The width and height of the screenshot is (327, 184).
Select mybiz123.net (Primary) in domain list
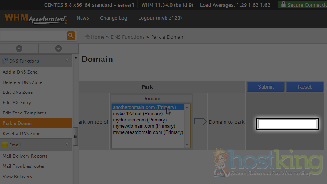tap(138, 114)
